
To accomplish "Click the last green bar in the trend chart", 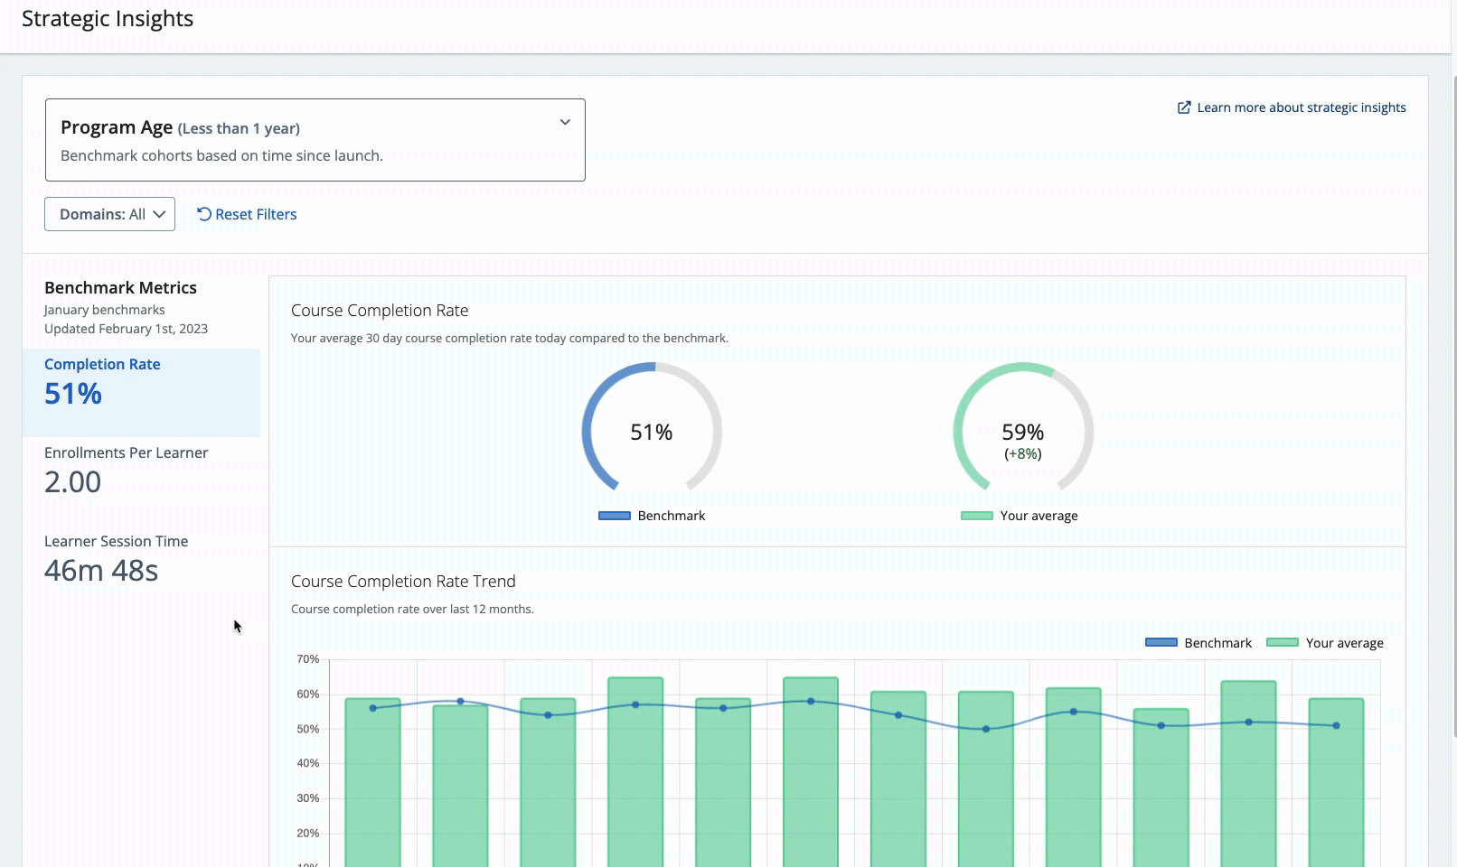I will point(1337,782).
